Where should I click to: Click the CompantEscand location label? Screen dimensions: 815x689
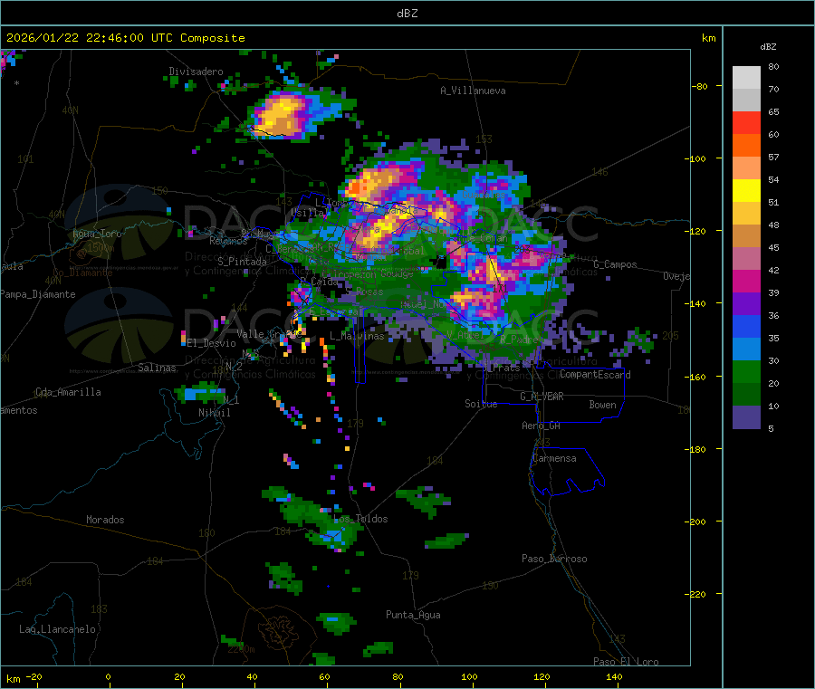point(595,375)
